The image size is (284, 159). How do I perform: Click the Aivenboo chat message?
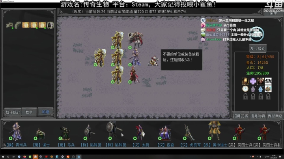(226, 39)
